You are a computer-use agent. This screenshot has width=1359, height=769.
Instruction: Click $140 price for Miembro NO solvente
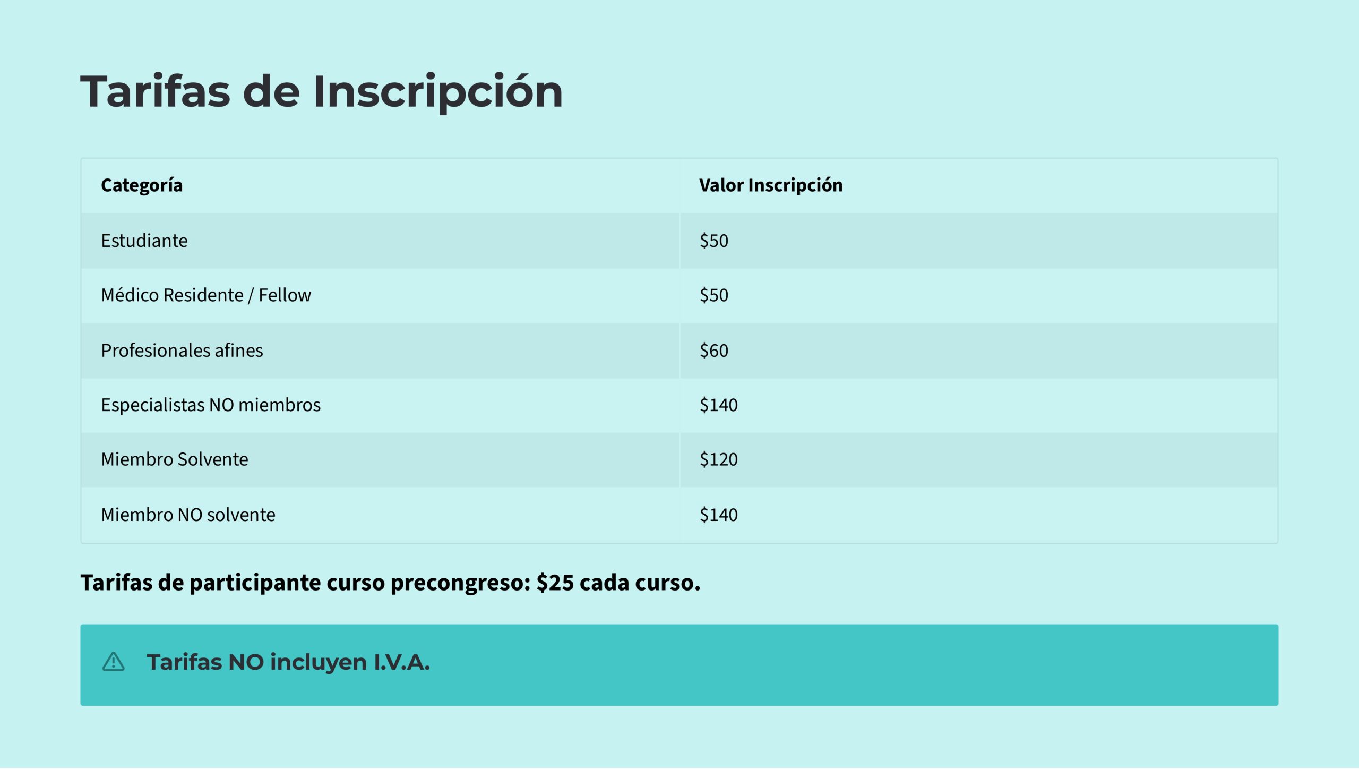click(718, 515)
